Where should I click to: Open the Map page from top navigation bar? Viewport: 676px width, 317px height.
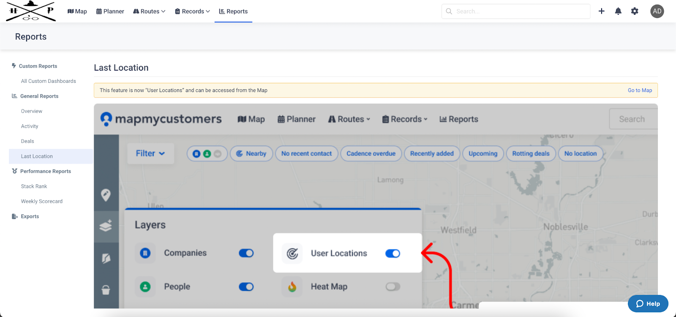pos(77,11)
